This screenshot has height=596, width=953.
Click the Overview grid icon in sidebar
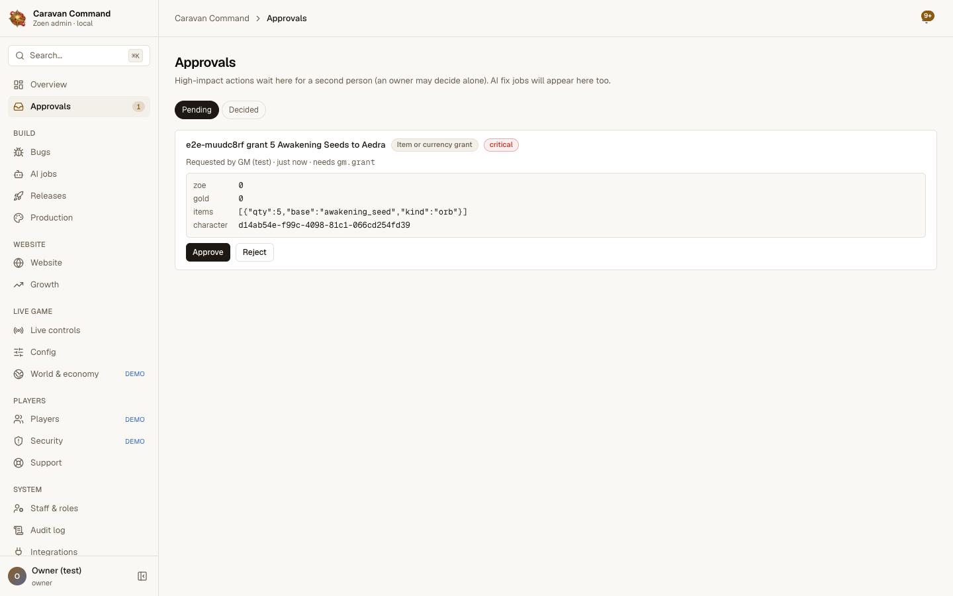(19, 85)
